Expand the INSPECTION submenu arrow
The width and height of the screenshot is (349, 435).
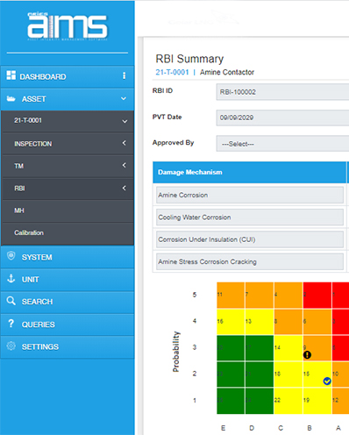click(125, 143)
